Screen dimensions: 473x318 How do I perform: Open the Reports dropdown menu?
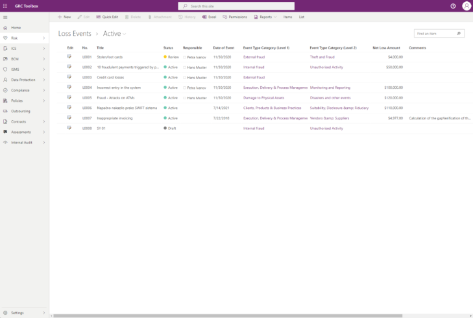(x=265, y=17)
